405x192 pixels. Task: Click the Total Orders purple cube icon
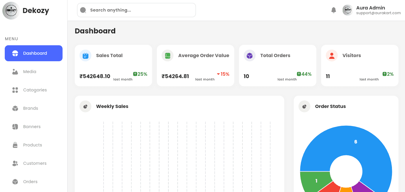[250, 56]
